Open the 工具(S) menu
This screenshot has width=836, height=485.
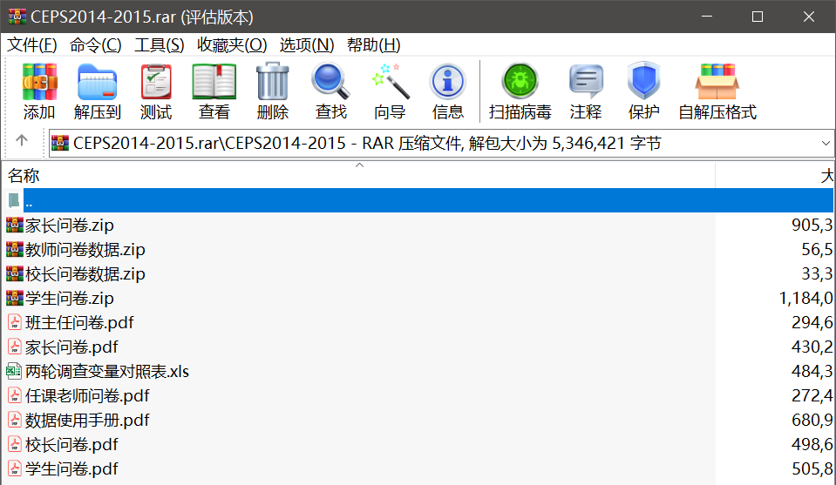coord(159,45)
